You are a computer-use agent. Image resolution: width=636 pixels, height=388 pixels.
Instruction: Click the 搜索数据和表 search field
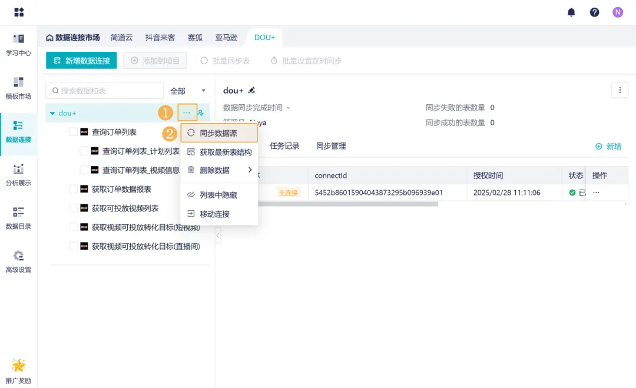click(105, 91)
